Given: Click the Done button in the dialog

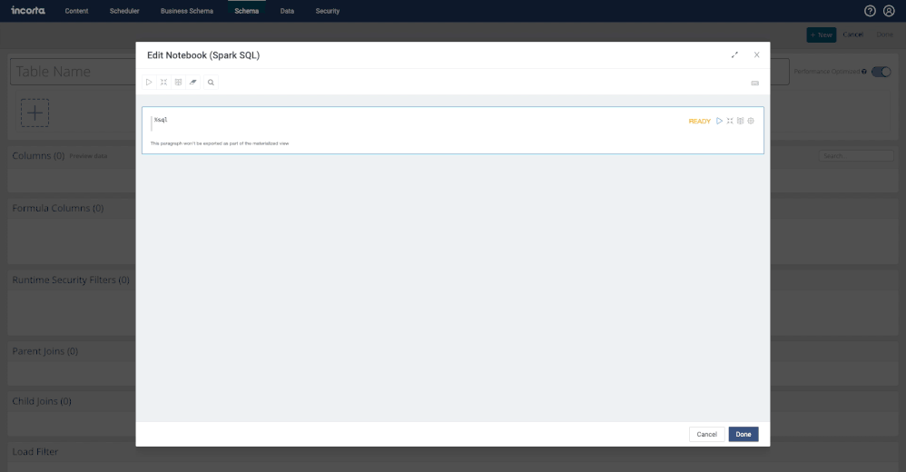Looking at the screenshot, I should [743, 434].
